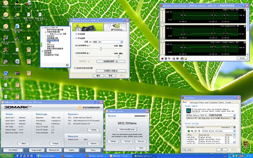The width and height of the screenshot is (253, 158).
Task: Open Core temperature graph options icon
Action: 245,26
